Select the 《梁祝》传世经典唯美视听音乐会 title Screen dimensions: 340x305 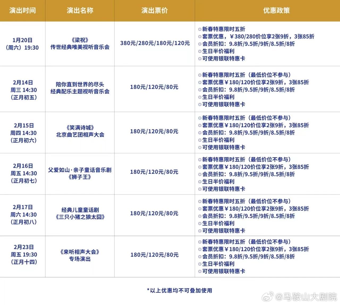point(80,44)
